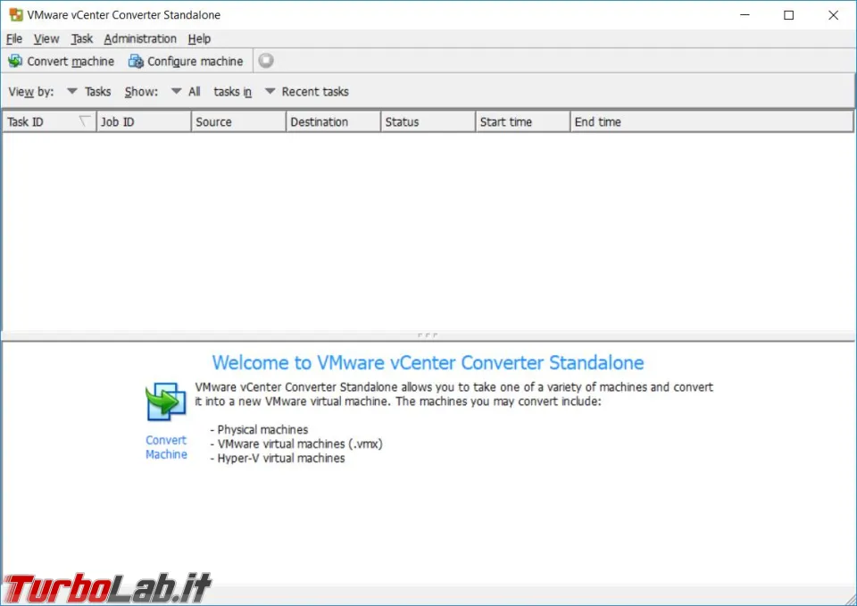
Task: Click the Task ID sort arrow indicator
Action: pyautogui.click(x=85, y=121)
